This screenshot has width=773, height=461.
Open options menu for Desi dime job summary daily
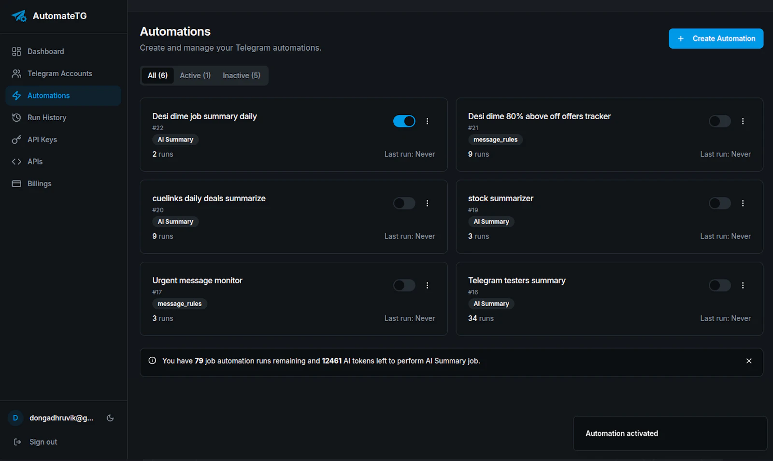[427, 121]
